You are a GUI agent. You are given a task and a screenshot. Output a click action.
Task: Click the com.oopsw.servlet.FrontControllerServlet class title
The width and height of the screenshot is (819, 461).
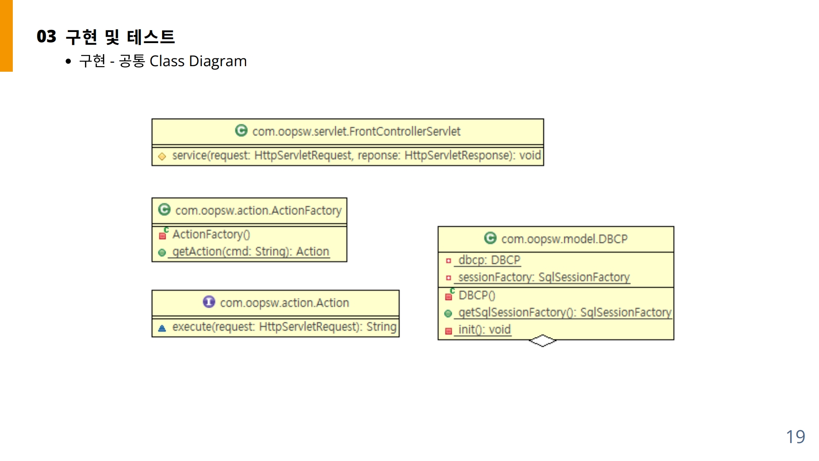356,131
